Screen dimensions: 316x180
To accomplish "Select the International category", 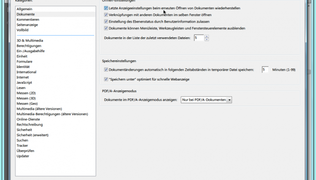I will [26, 72].
